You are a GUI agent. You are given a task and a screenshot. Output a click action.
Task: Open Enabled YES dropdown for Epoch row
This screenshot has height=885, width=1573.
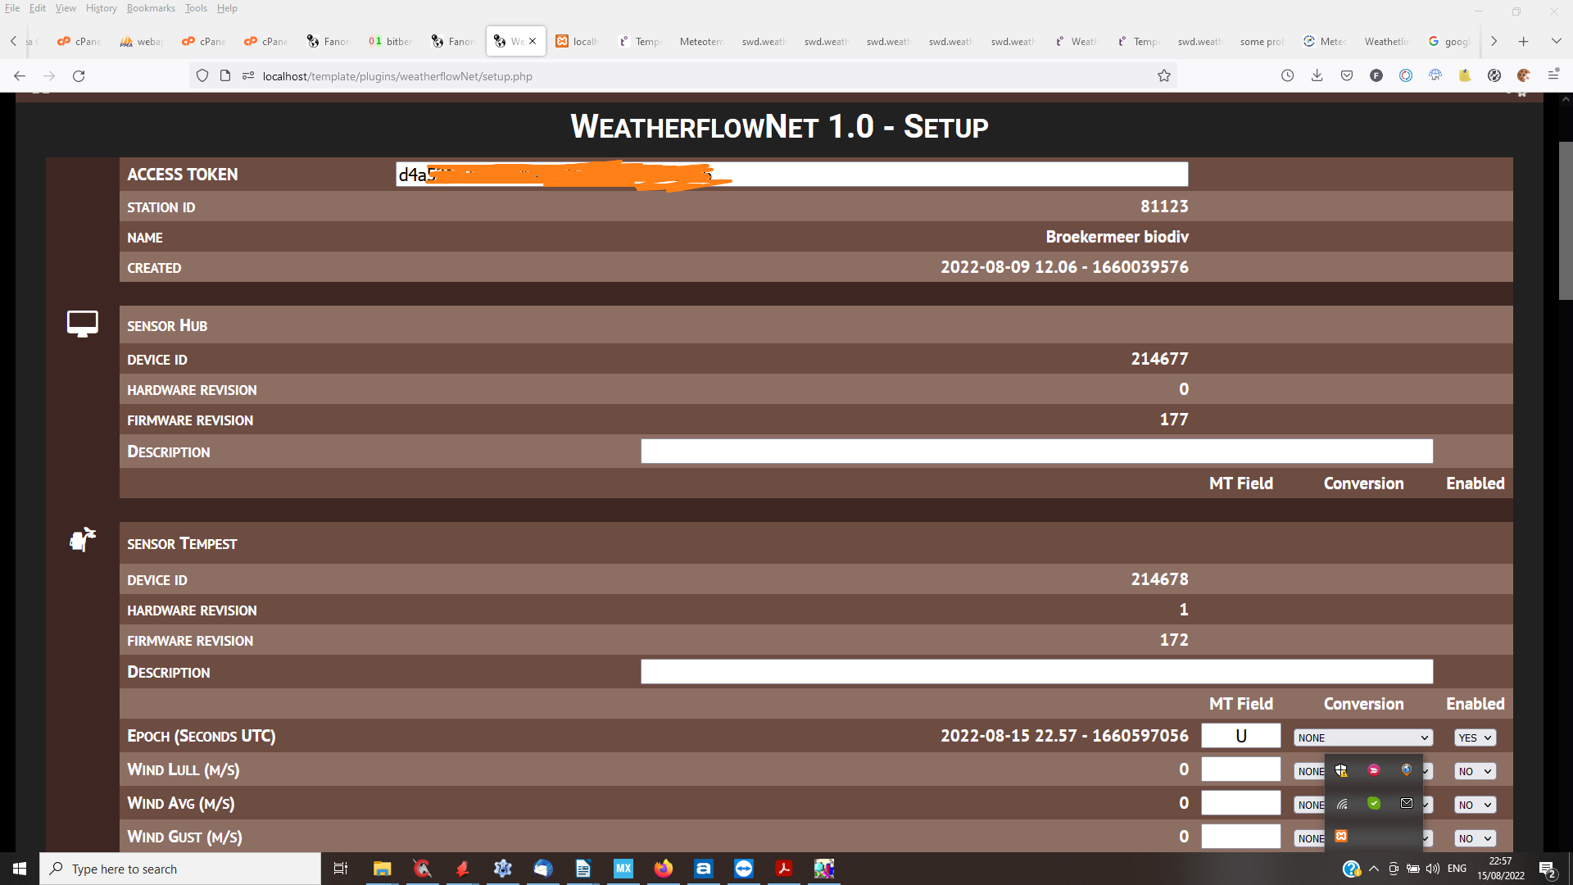click(x=1475, y=737)
